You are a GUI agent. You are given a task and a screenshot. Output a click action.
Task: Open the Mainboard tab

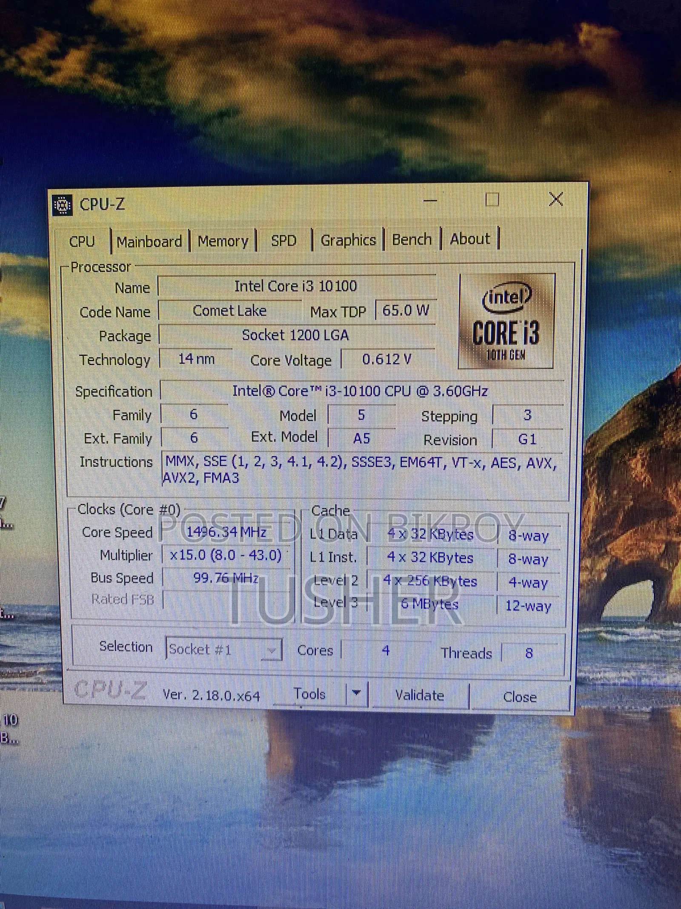pyautogui.click(x=149, y=242)
